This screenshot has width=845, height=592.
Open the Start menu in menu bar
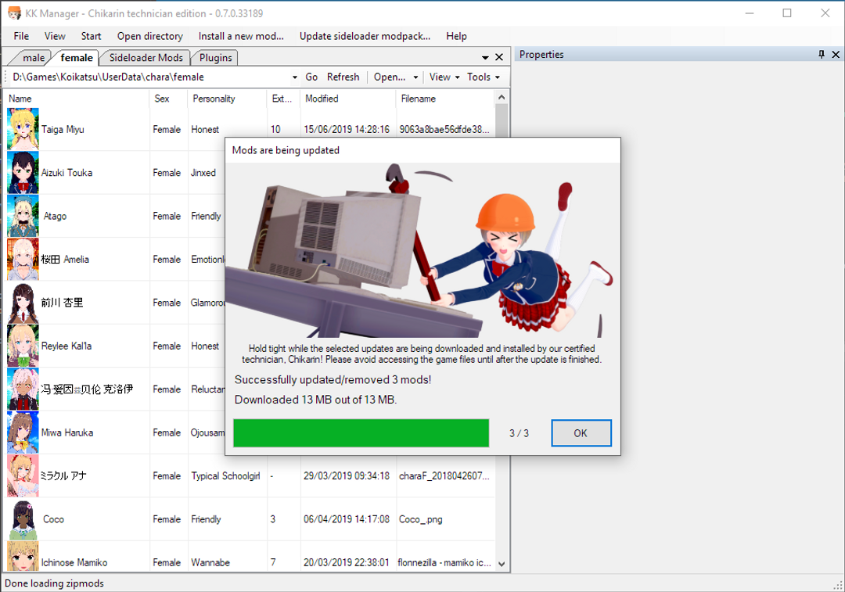coord(91,36)
